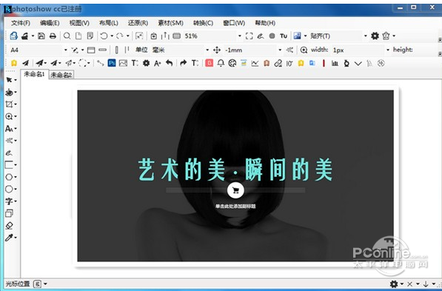This screenshot has height=291, width=442.
Task: Switch to the 未命名2 tab
Action: [61, 75]
